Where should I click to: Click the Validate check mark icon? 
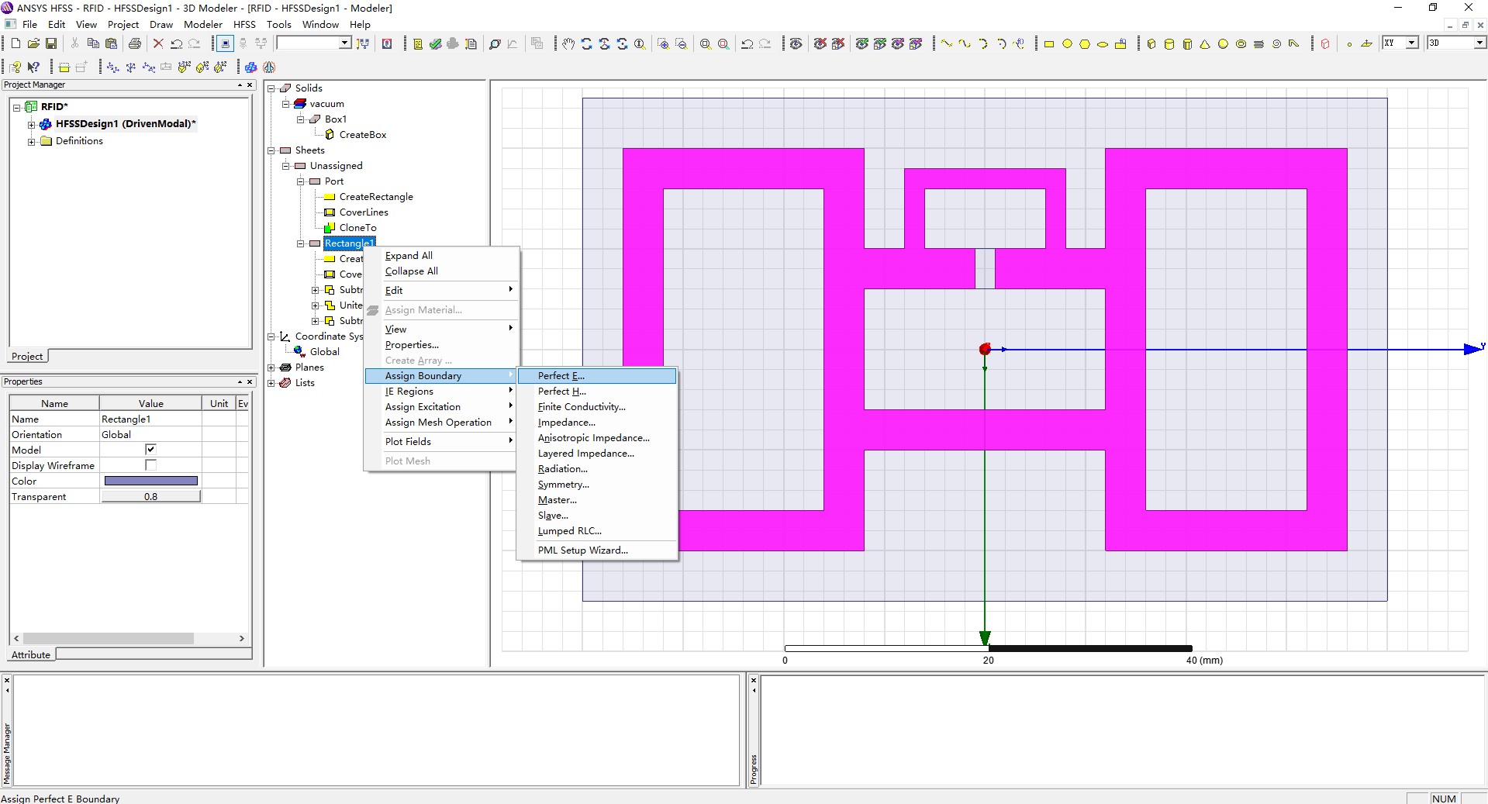tap(435, 44)
